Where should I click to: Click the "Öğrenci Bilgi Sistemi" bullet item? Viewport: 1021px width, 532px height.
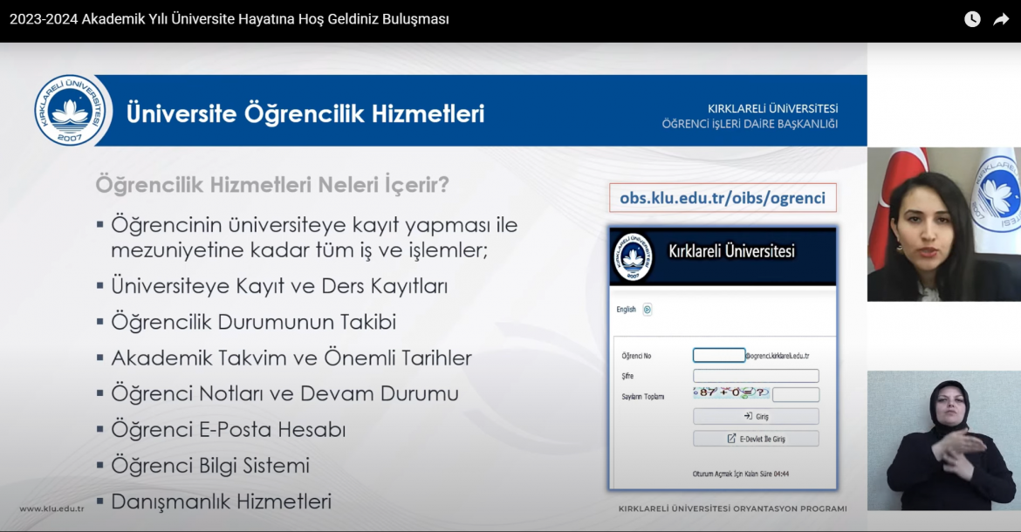click(209, 466)
